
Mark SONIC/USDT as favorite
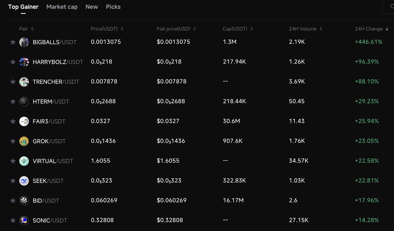(13, 220)
